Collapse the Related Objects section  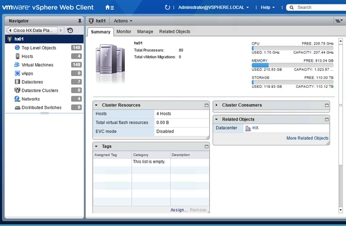pyautogui.click(x=217, y=119)
